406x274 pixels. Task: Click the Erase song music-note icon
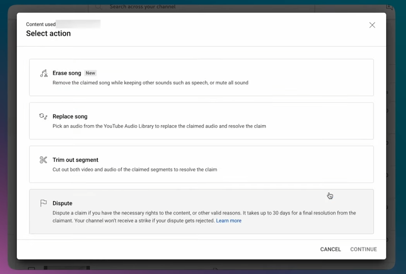pos(43,74)
